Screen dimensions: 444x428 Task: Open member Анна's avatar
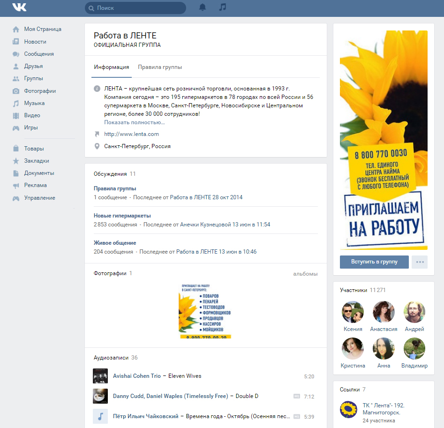(384, 348)
